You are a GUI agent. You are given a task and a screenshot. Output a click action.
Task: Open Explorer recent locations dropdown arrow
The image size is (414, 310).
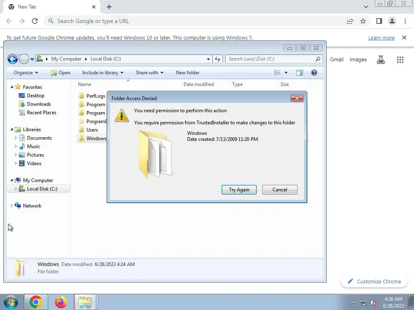point(32,59)
